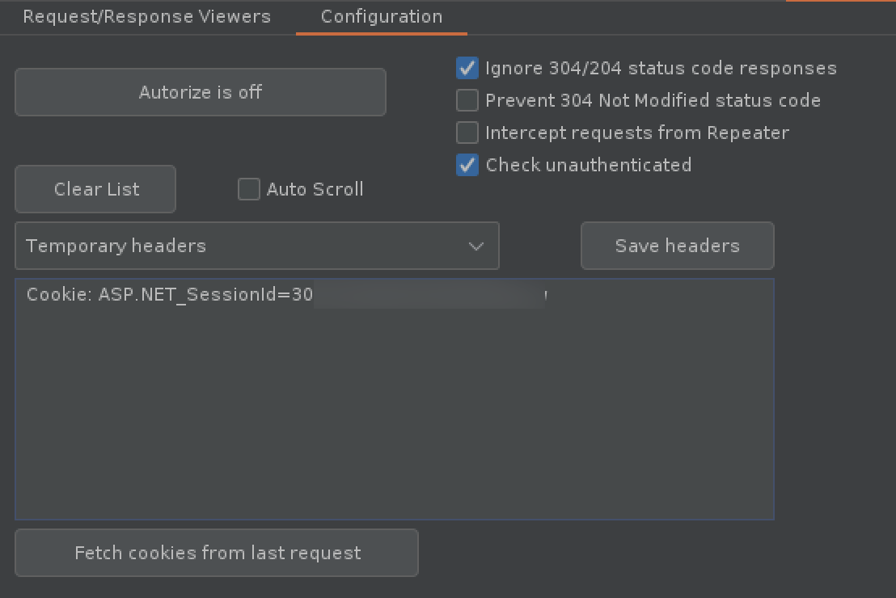Image resolution: width=896 pixels, height=598 pixels.
Task: Switch to Request/Response Viewers tab
Action: [x=146, y=17]
